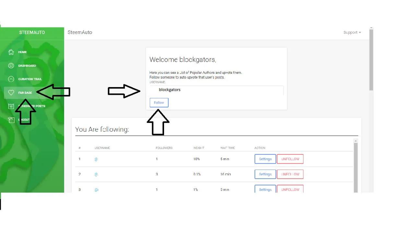This screenshot has height=233, width=415.
Task: Click the Home house icon in sidebar
Action: (11, 52)
